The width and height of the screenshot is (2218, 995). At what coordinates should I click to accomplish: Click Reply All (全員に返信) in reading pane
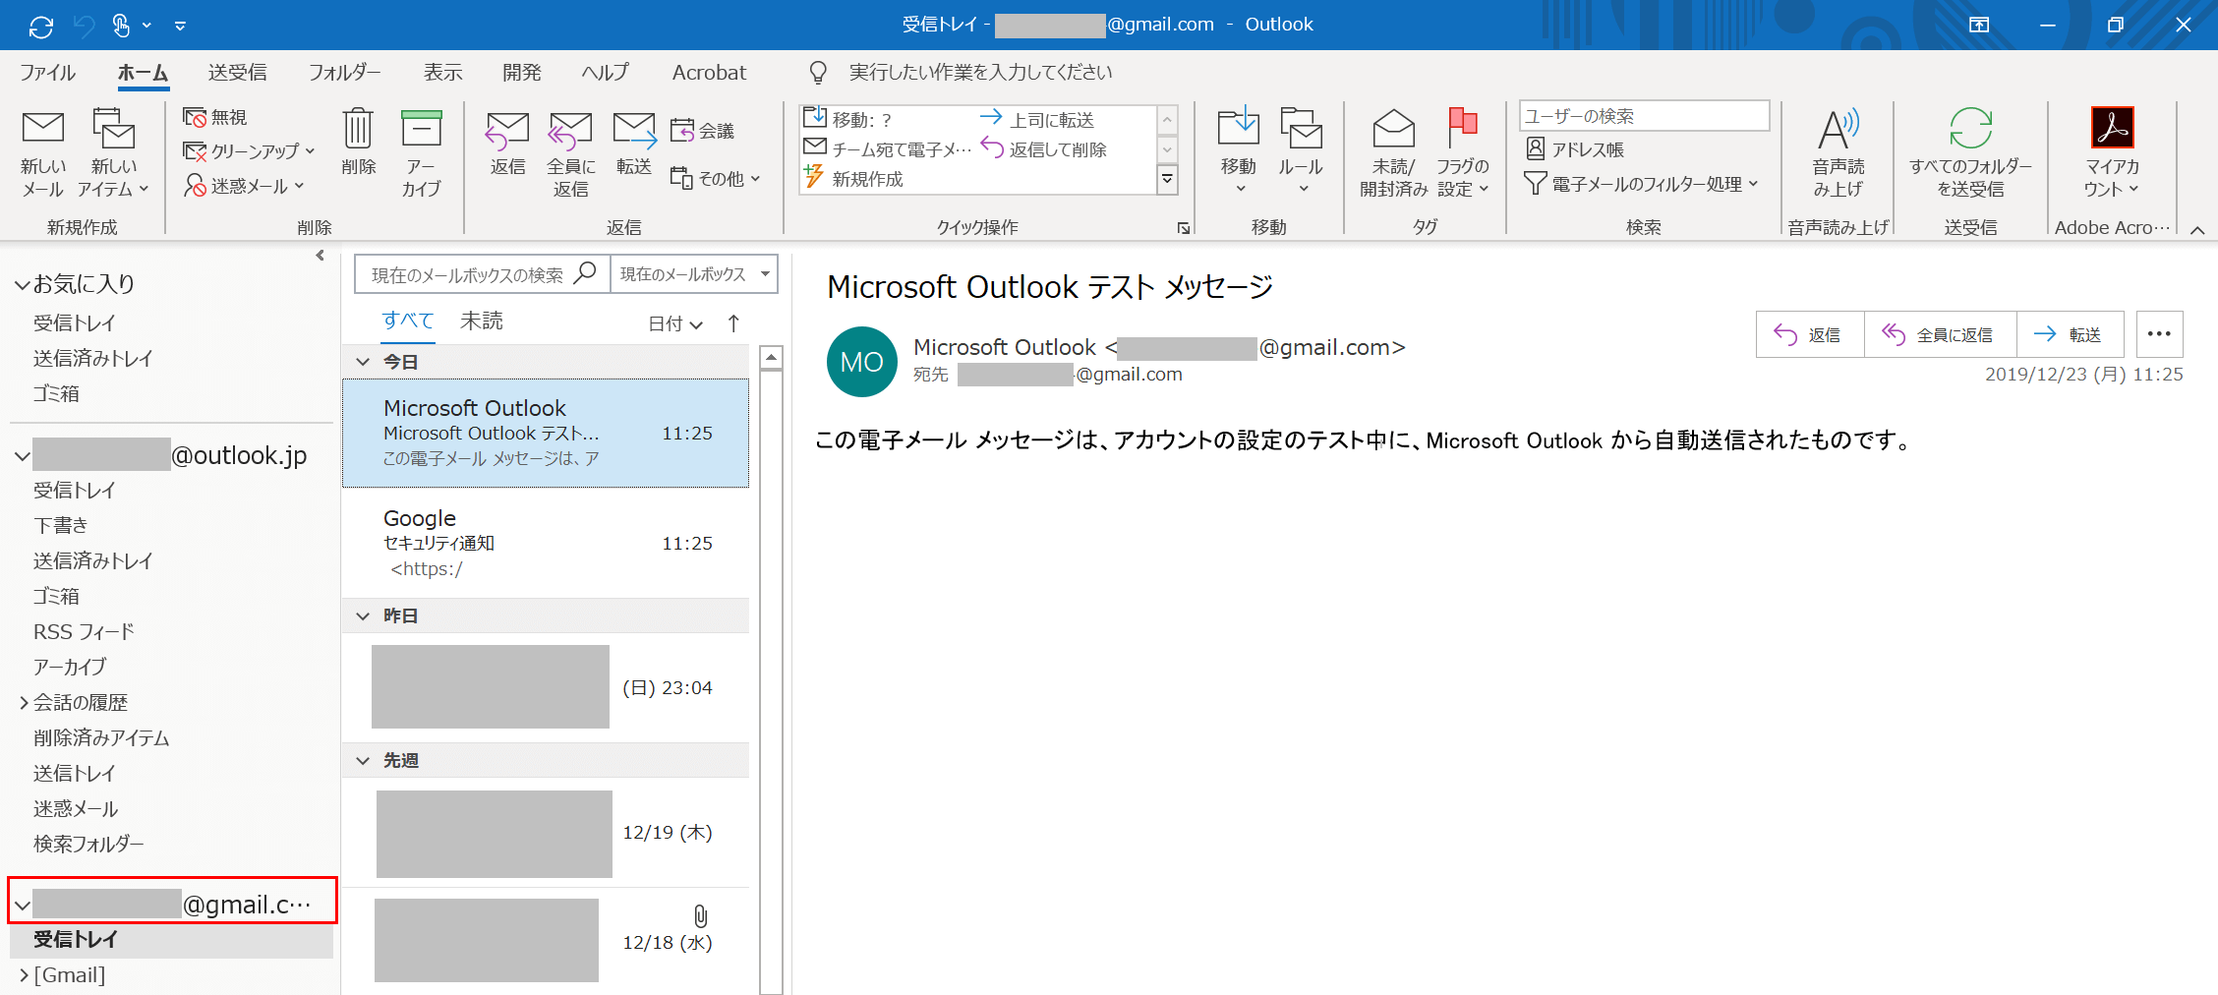(1939, 335)
